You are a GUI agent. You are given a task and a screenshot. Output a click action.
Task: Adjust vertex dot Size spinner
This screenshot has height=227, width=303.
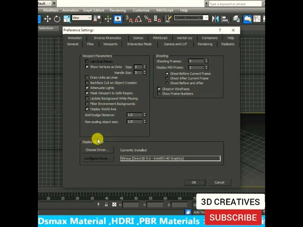pos(144,67)
